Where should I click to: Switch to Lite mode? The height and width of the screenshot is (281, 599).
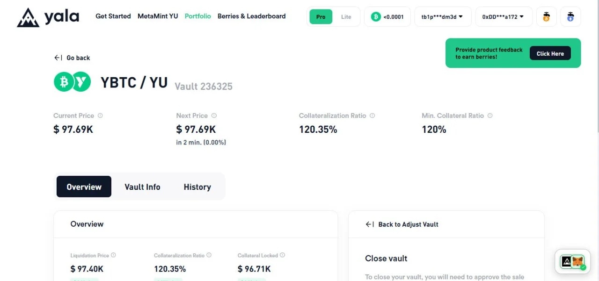click(x=346, y=17)
